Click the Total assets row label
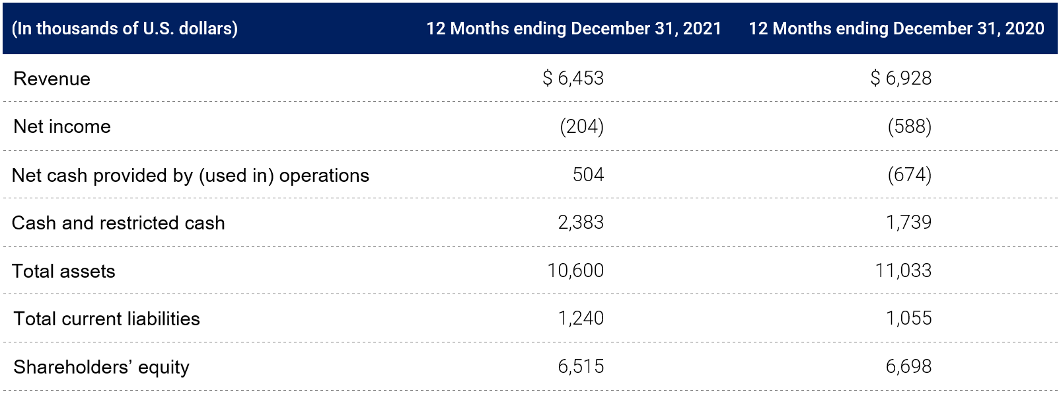The width and height of the screenshot is (1061, 396). 63,271
